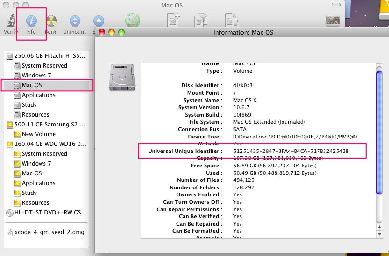Click the scroll up arrow in Information window
This screenshot has height=256, width=389.
tap(380, 227)
